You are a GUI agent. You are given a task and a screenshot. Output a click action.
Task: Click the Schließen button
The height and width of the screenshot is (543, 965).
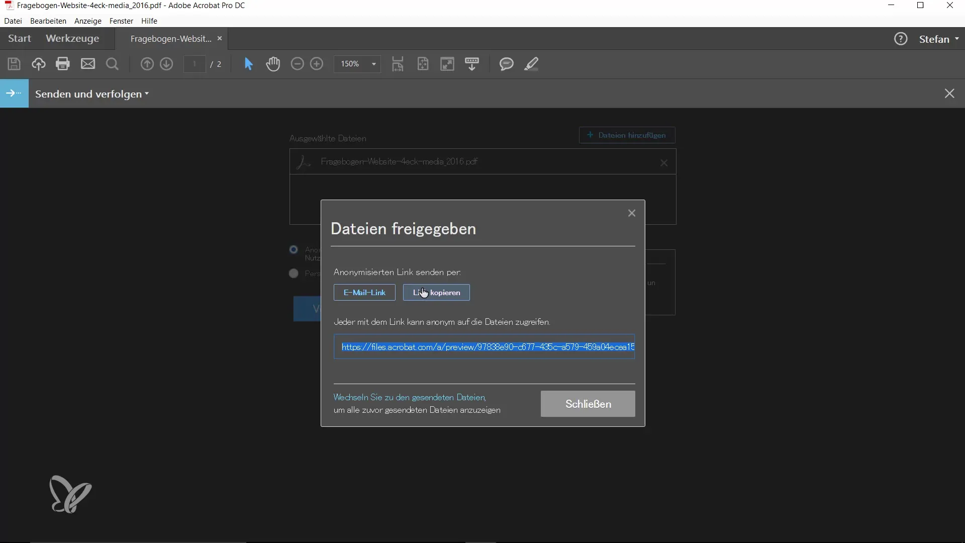click(x=588, y=404)
